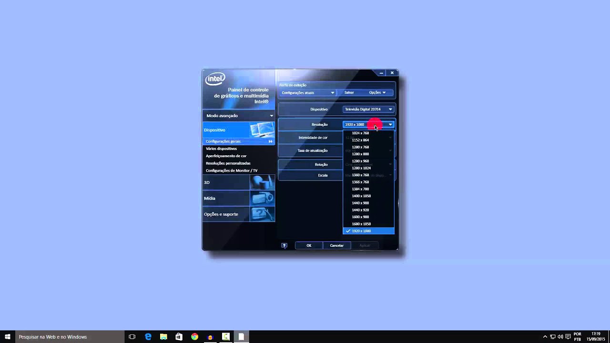Open the Opções dropdown
Viewport: 610px width, 343px height.
[377, 92]
